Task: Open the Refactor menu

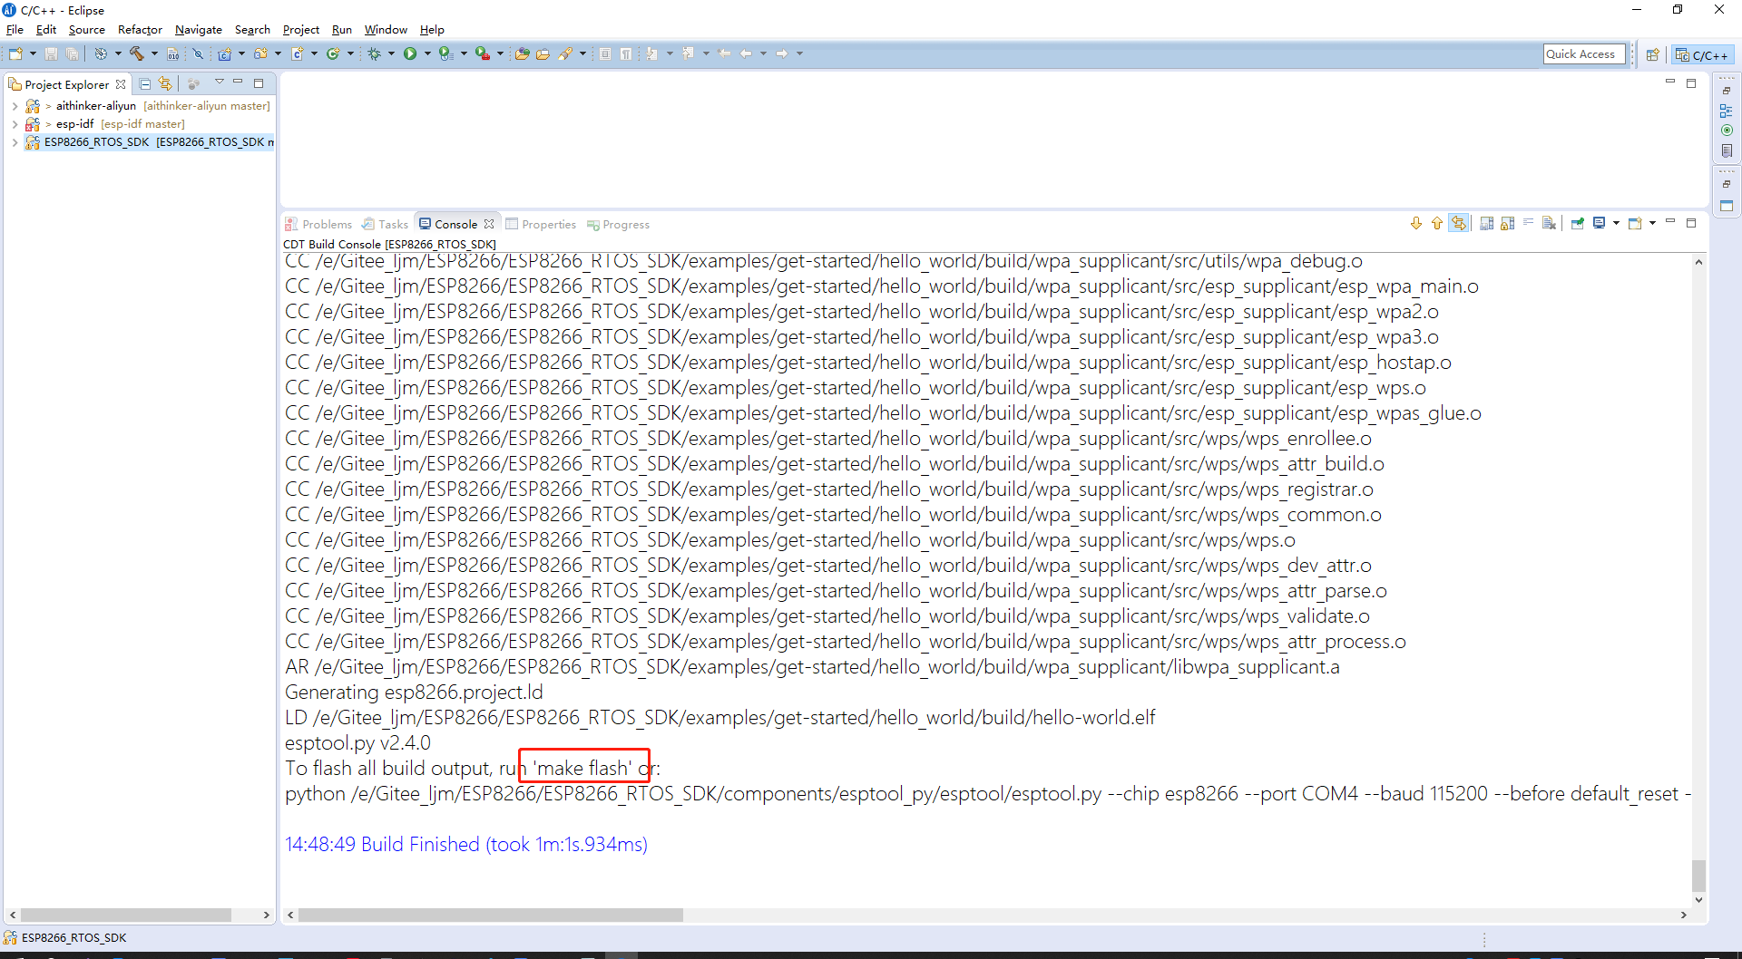Action: pyautogui.click(x=140, y=30)
